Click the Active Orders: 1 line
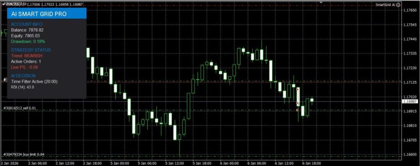Image resolution: width=420 pixels, height=166 pixels. (26, 61)
